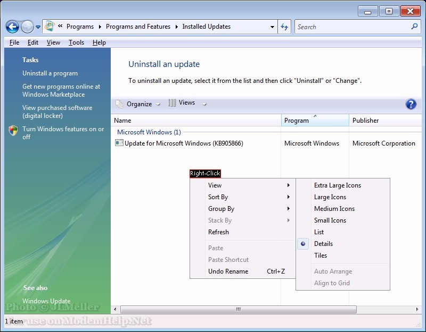Click the breadcrumb overflow chevrons
426x332 pixels.
coord(60,26)
